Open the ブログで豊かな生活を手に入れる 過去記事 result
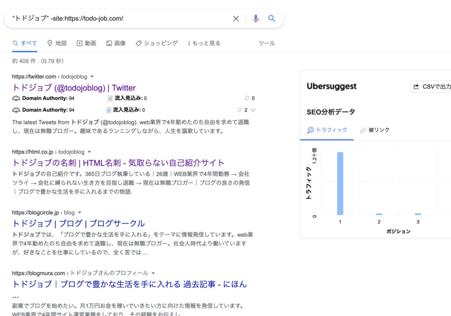Image resolution: width=451 pixels, height=316 pixels. [x=129, y=284]
